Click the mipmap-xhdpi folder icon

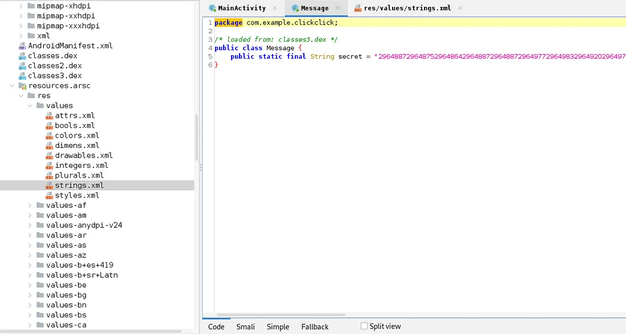click(x=31, y=6)
